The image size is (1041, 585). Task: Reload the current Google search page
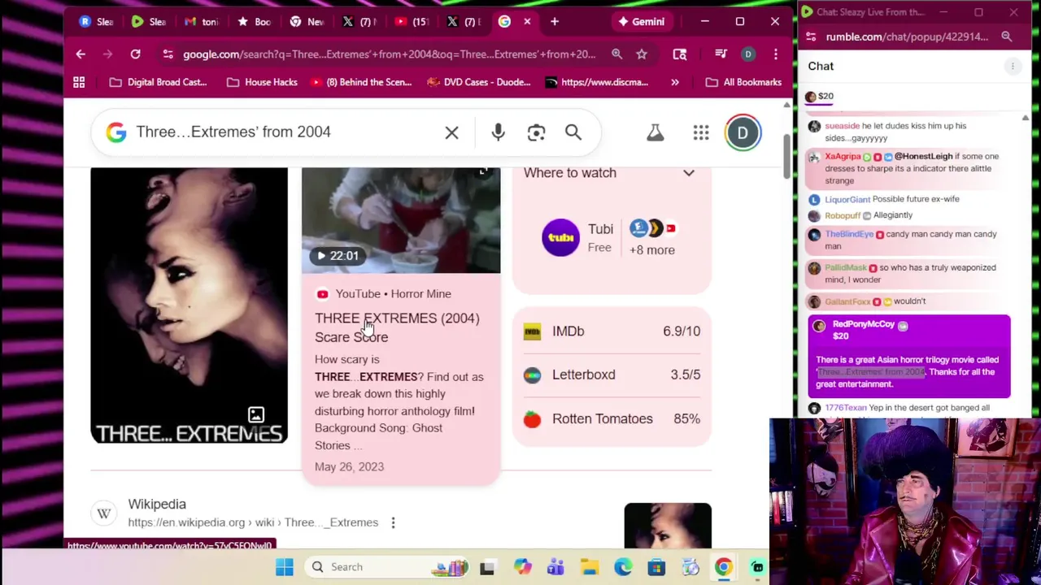[135, 54]
